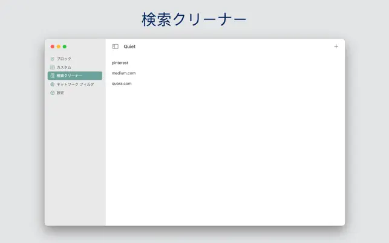This screenshot has height=243, width=389.
Task: Click the ネットワーク フィルタ globe icon
Action: click(x=53, y=84)
